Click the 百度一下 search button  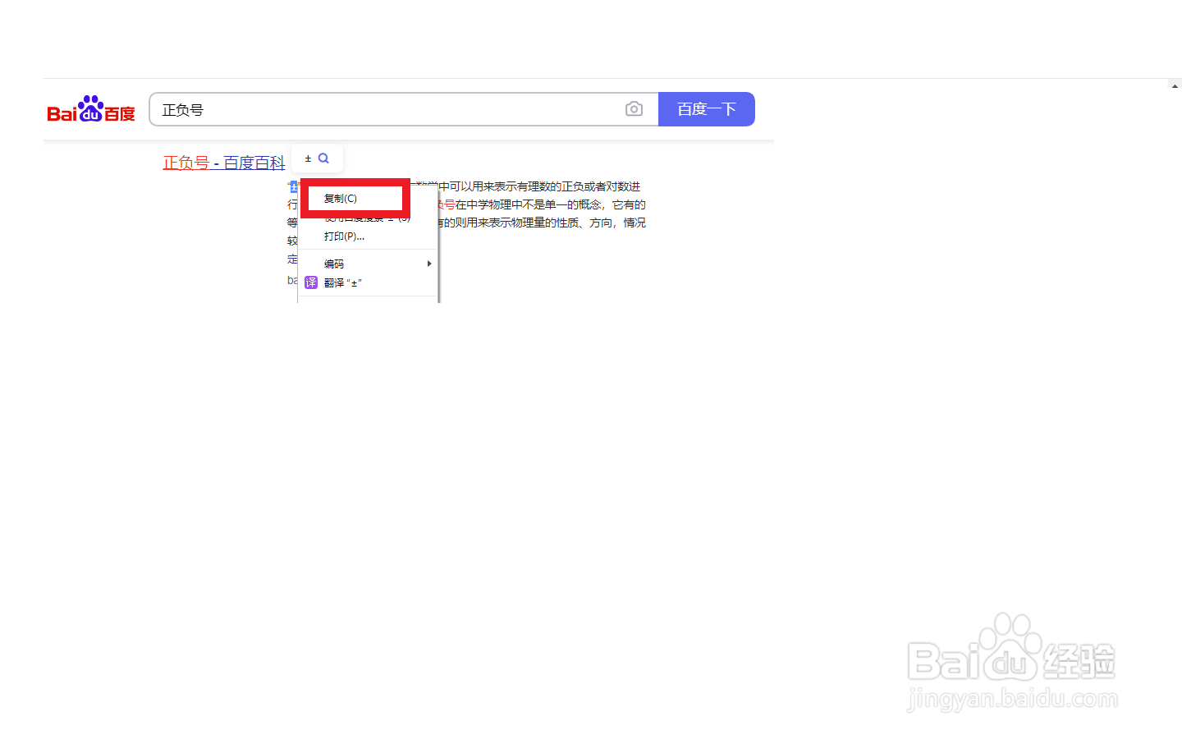706,109
